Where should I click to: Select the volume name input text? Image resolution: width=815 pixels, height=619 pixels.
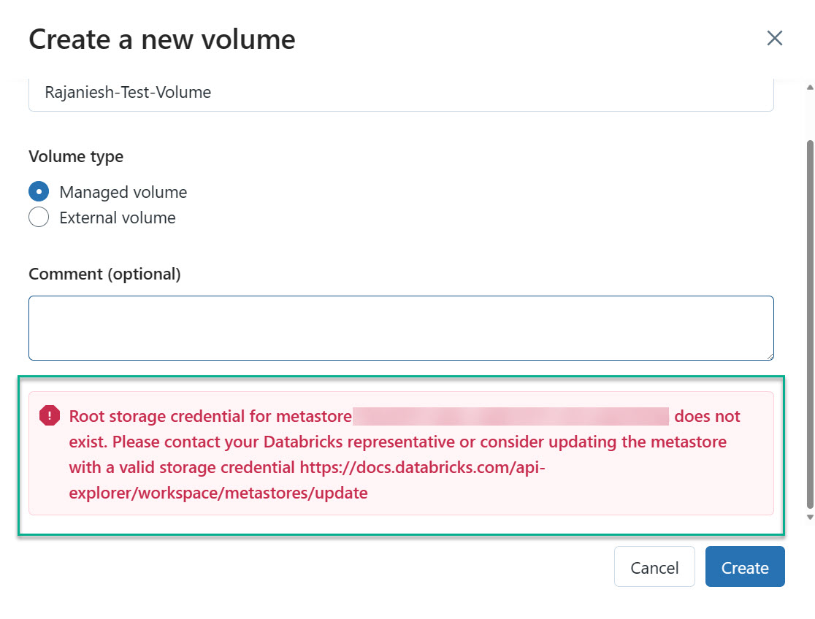tap(128, 92)
